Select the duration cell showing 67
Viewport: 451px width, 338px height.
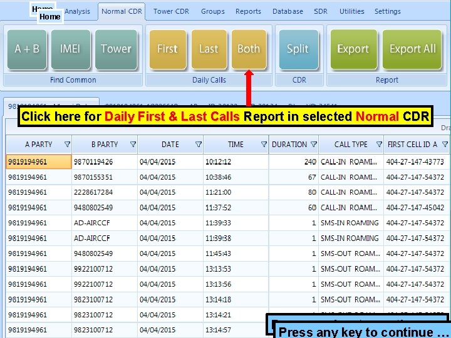coord(294,177)
